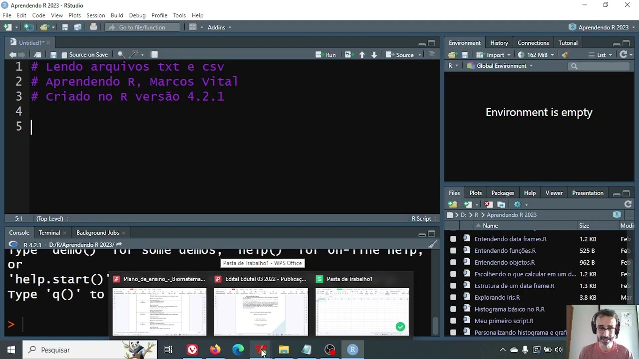
Task: Click the Source button in editor
Action: coord(400,55)
